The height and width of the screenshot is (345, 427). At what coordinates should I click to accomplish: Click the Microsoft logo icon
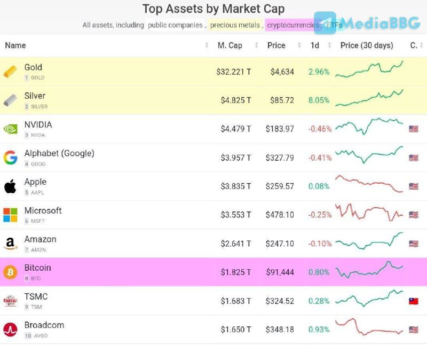pyautogui.click(x=10, y=215)
